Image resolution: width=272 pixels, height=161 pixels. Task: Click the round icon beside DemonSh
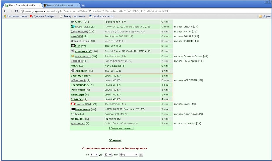point(73,70)
